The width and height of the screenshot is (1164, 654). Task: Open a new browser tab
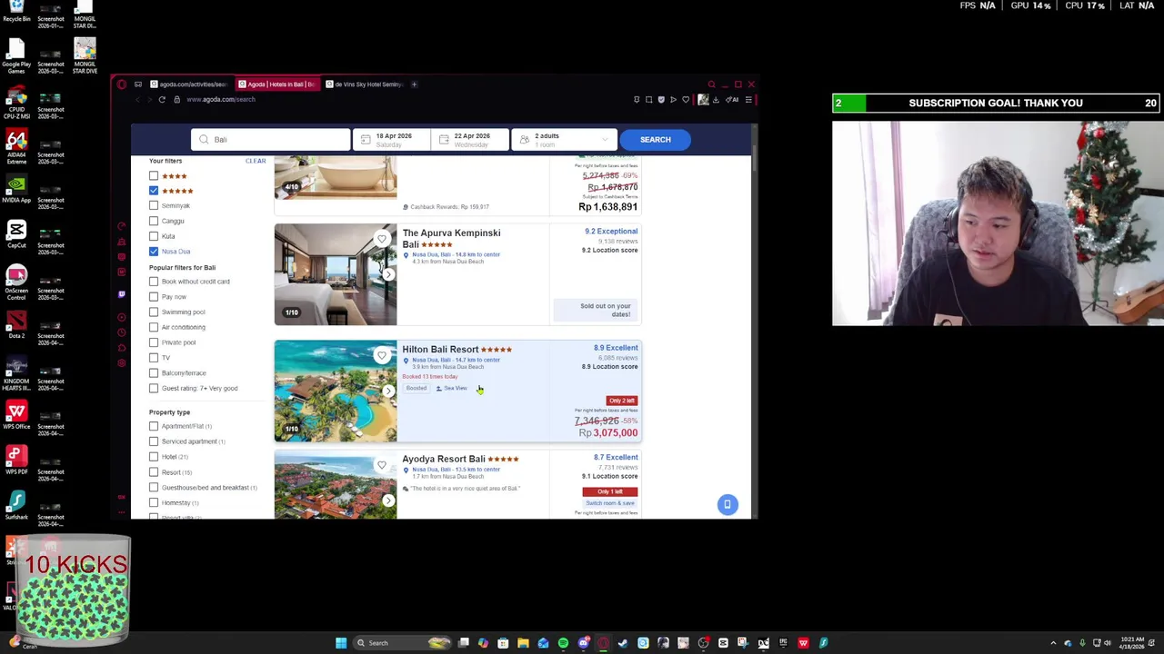click(414, 84)
